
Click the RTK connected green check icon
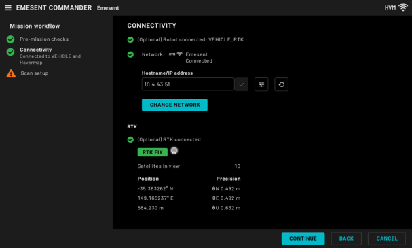coord(130,139)
